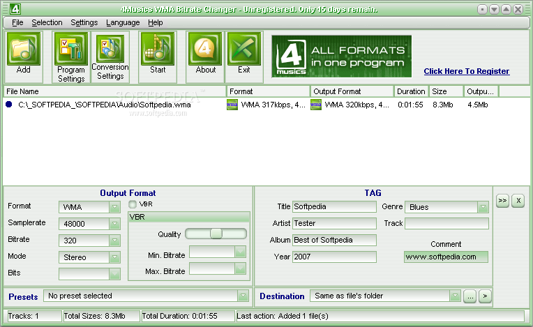Click the Comment field with www.softpedia.com

(x=446, y=257)
